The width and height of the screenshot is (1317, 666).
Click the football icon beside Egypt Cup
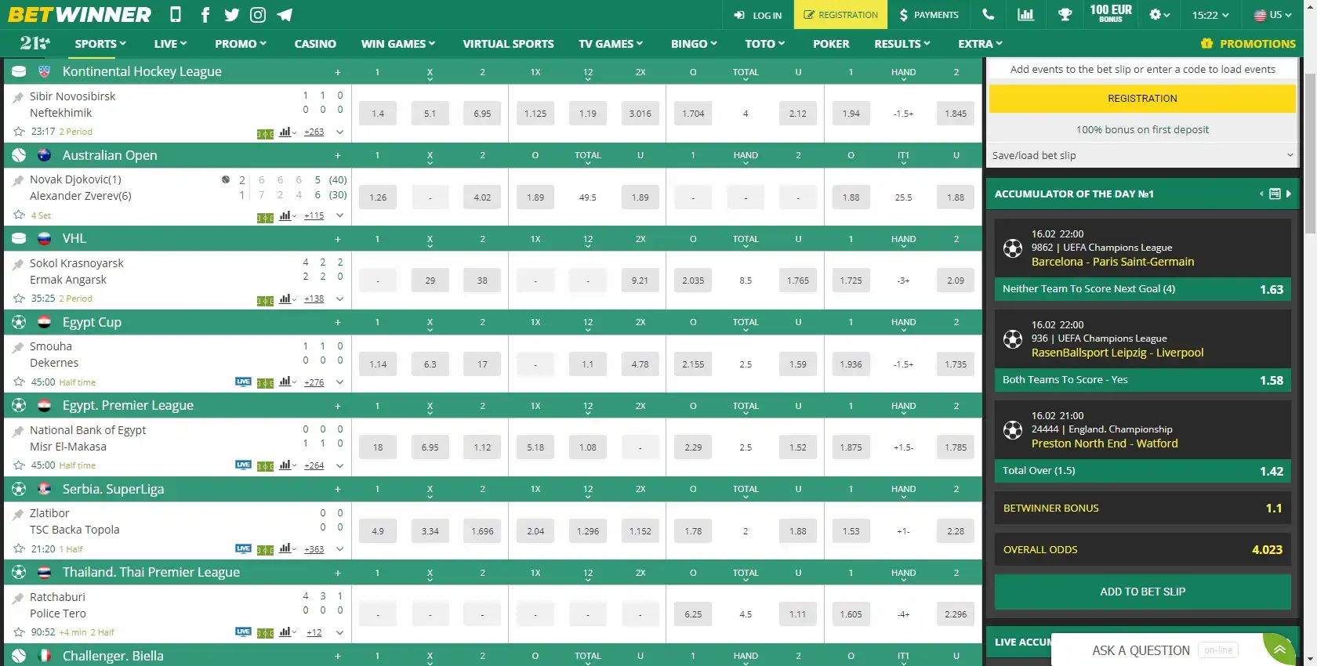click(x=20, y=322)
